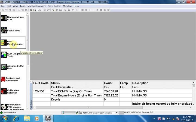This screenshot has width=196, height=122.
Task: Click the fault table horizontal scrollbar thumb
Action: coord(89,108)
